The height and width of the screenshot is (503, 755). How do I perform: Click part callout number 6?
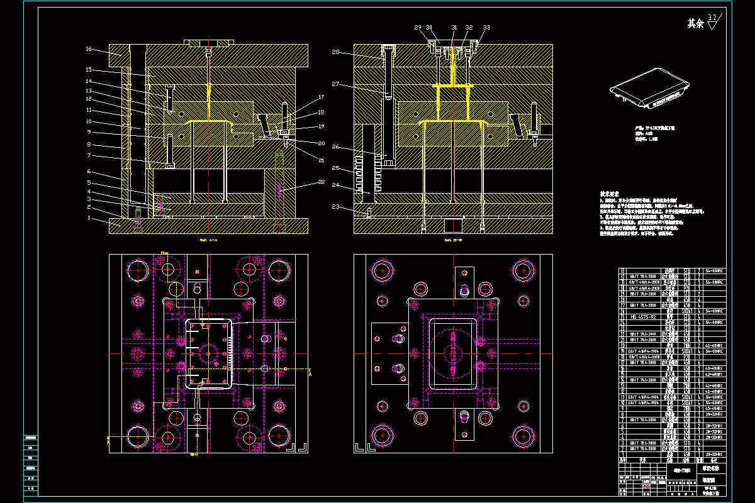pos(89,171)
